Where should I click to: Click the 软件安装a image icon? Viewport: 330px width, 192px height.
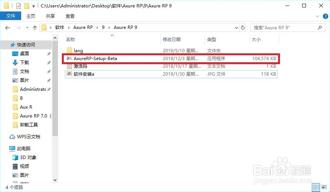69,74
